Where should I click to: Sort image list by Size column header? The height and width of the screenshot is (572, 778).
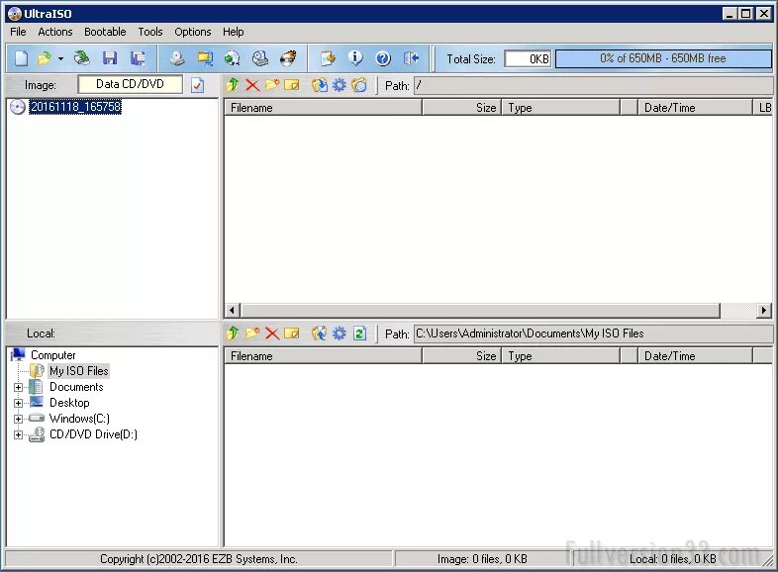coord(462,108)
